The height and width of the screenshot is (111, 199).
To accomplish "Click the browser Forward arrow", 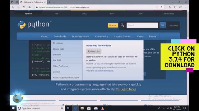I will [x=18, y=7].
